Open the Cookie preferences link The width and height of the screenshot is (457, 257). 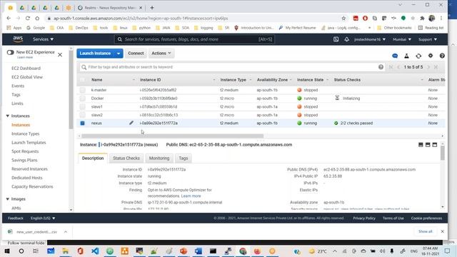426,218
